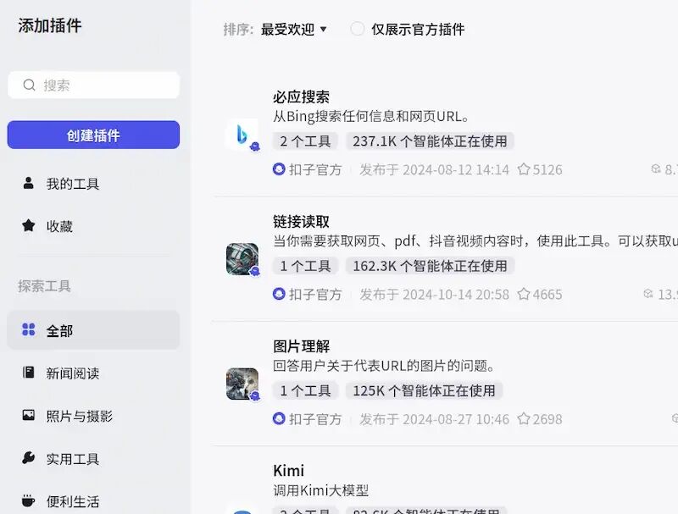
Task: Open the Kimi plugin title
Action: [x=288, y=470]
